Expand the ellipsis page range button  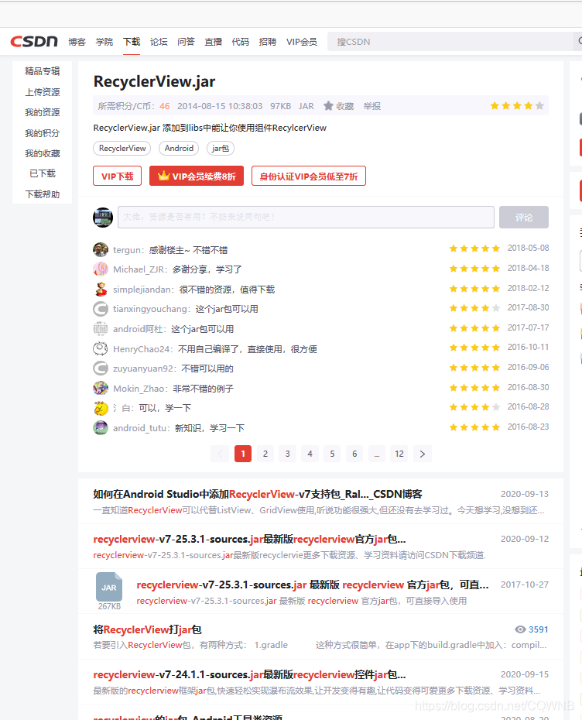[377, 454]
